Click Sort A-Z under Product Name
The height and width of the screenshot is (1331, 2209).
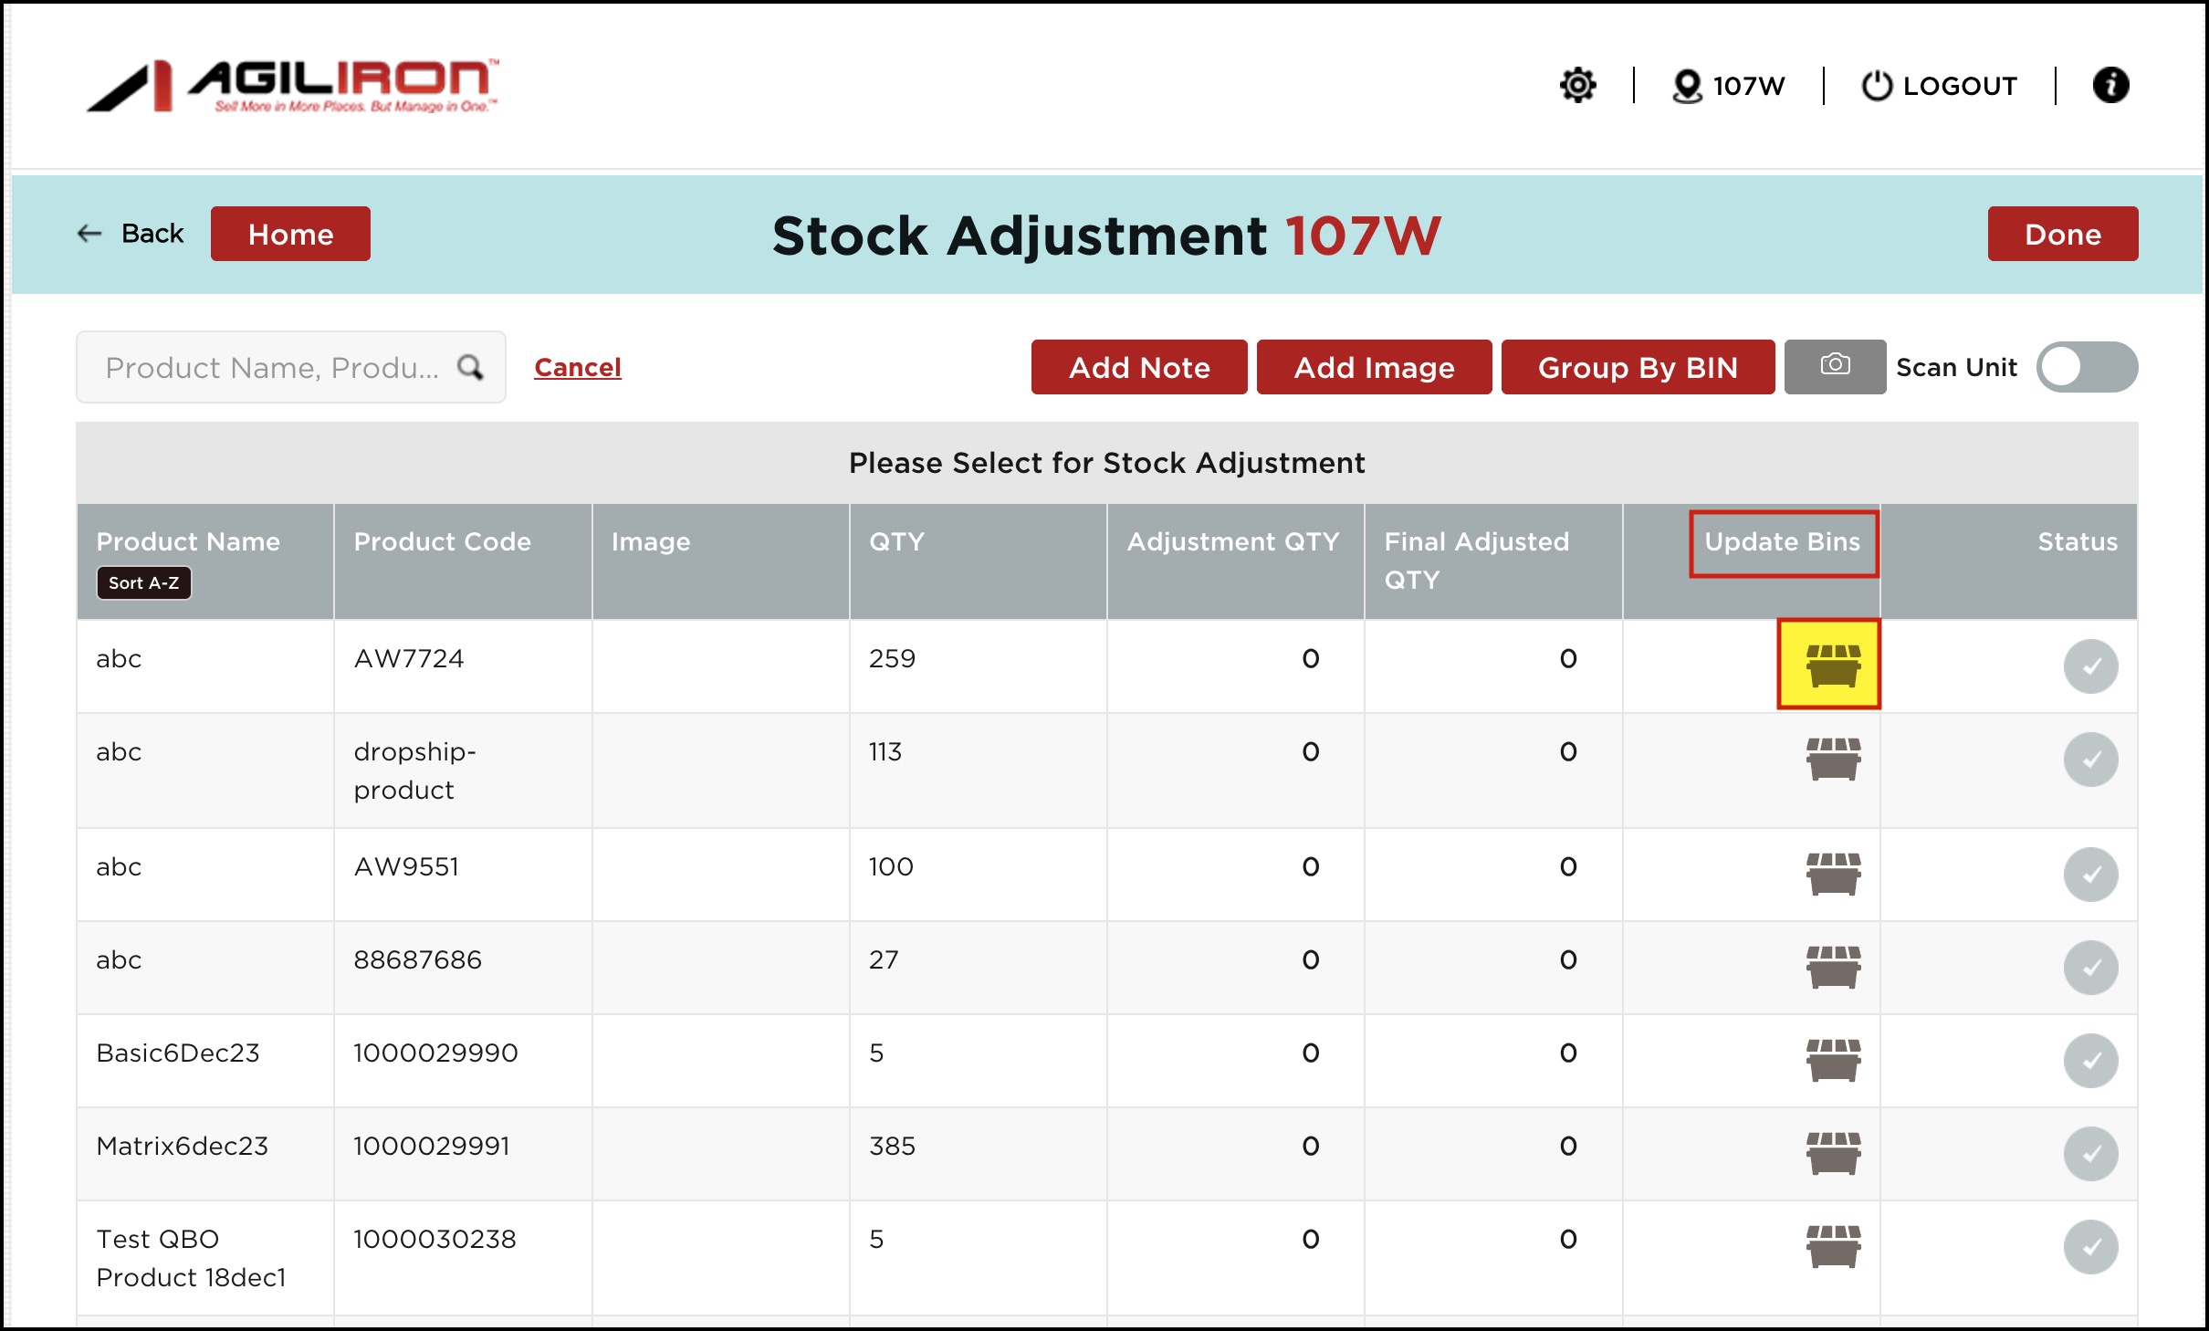(x=143, y=582)
